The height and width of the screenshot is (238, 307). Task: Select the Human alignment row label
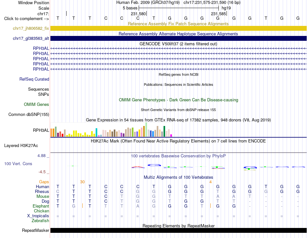point(42,187)
